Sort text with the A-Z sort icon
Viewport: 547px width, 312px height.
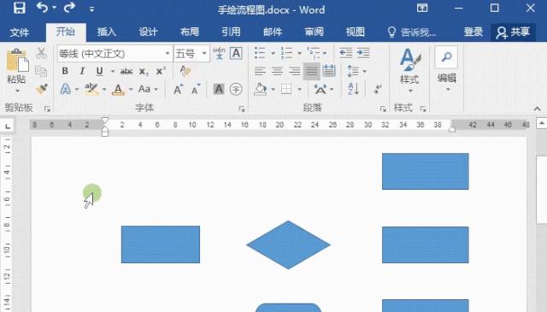click(353, 90)
